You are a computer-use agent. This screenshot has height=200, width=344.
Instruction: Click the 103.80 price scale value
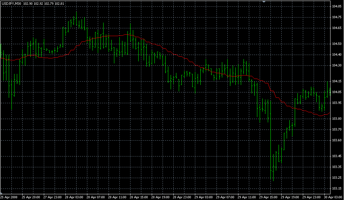pos(337,119)
